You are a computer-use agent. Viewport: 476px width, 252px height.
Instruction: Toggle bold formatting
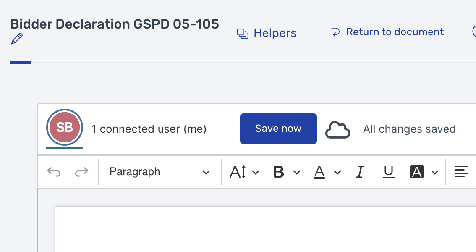(x=278, y=172)
